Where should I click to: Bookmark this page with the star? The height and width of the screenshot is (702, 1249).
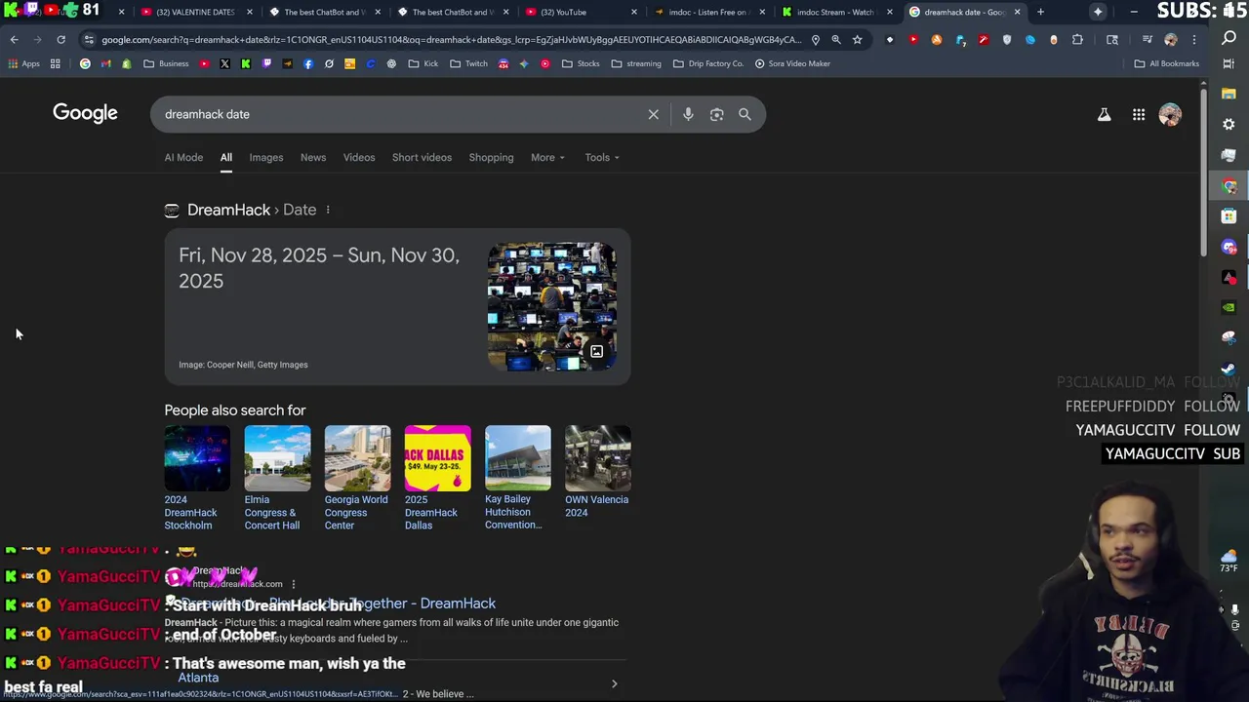pos(857,40)
